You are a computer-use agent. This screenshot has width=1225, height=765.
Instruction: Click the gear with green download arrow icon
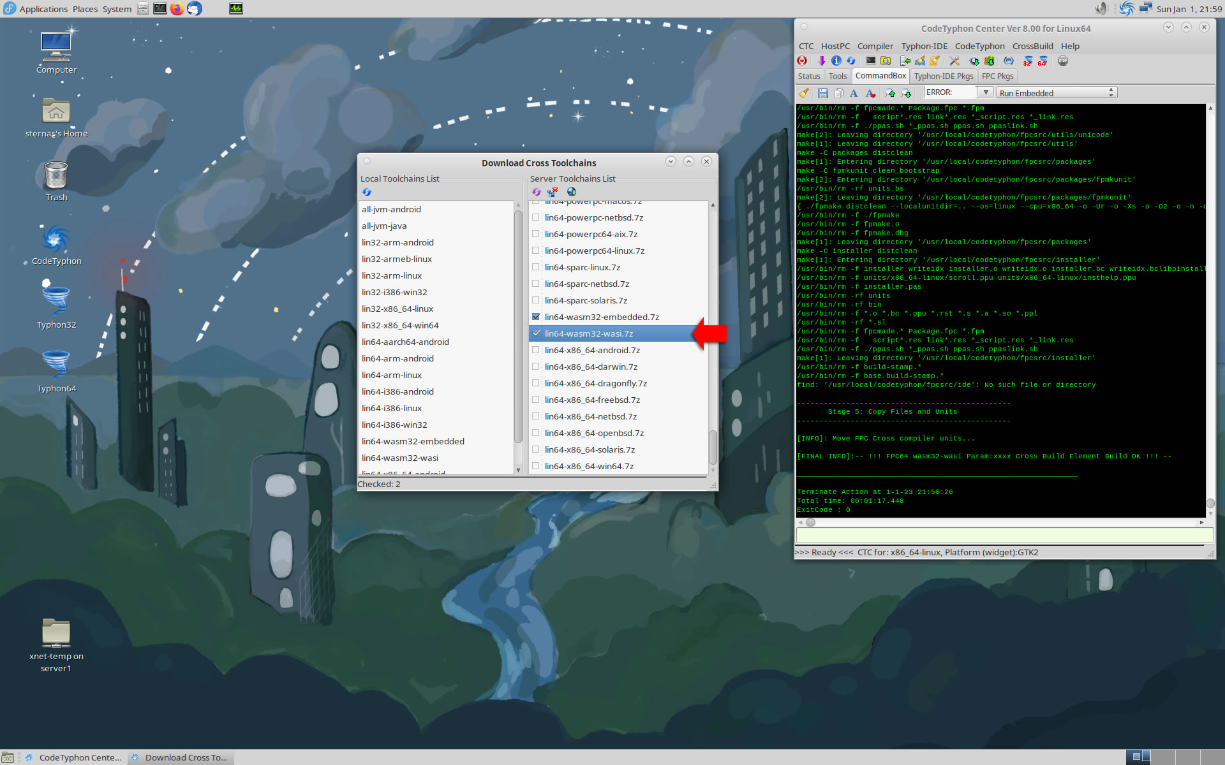[x=974, y=61]
